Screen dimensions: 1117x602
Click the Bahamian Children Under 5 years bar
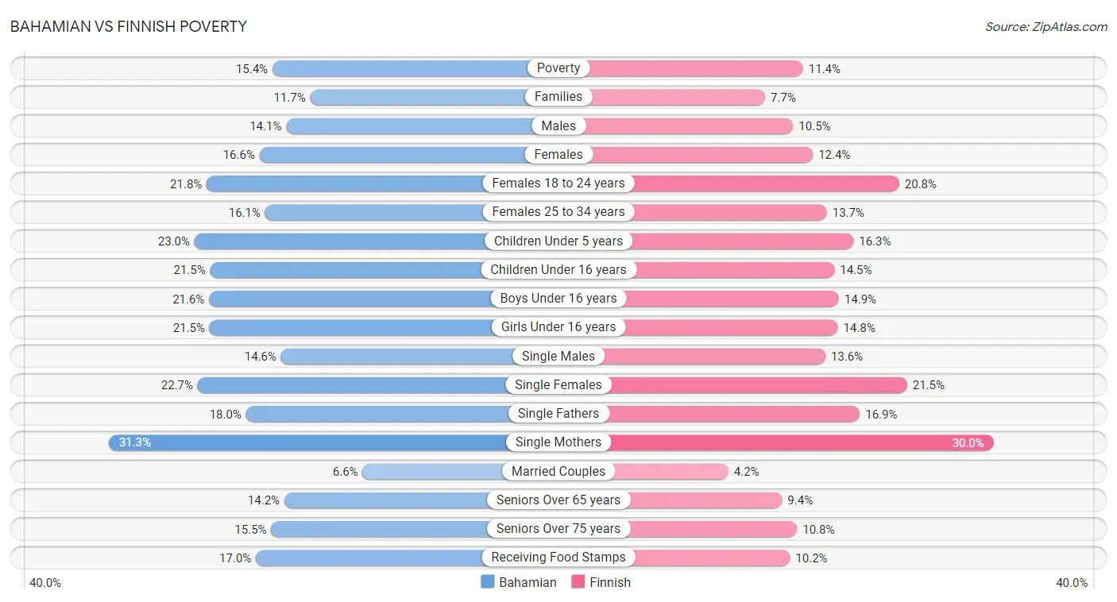click(x=342, y=241)
